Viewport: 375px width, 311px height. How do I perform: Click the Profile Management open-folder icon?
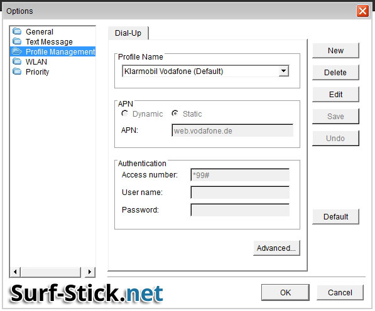pyautogui.click(x=17, y=51)
